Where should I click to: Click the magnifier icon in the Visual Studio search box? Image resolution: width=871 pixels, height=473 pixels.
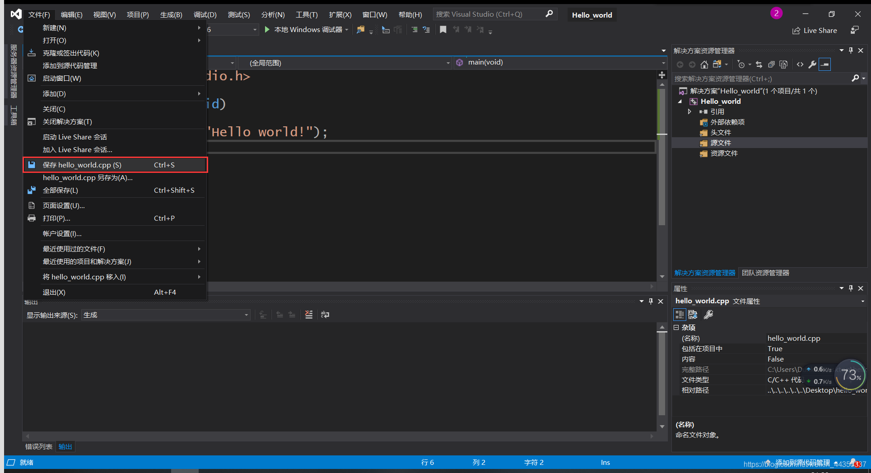coord(549,14)
